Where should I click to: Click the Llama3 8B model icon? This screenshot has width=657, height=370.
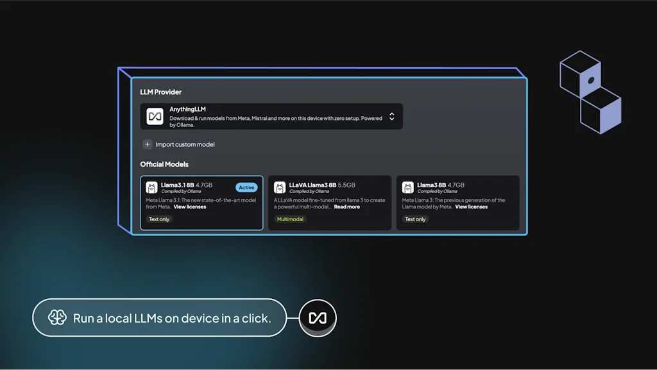click(408, 187)
